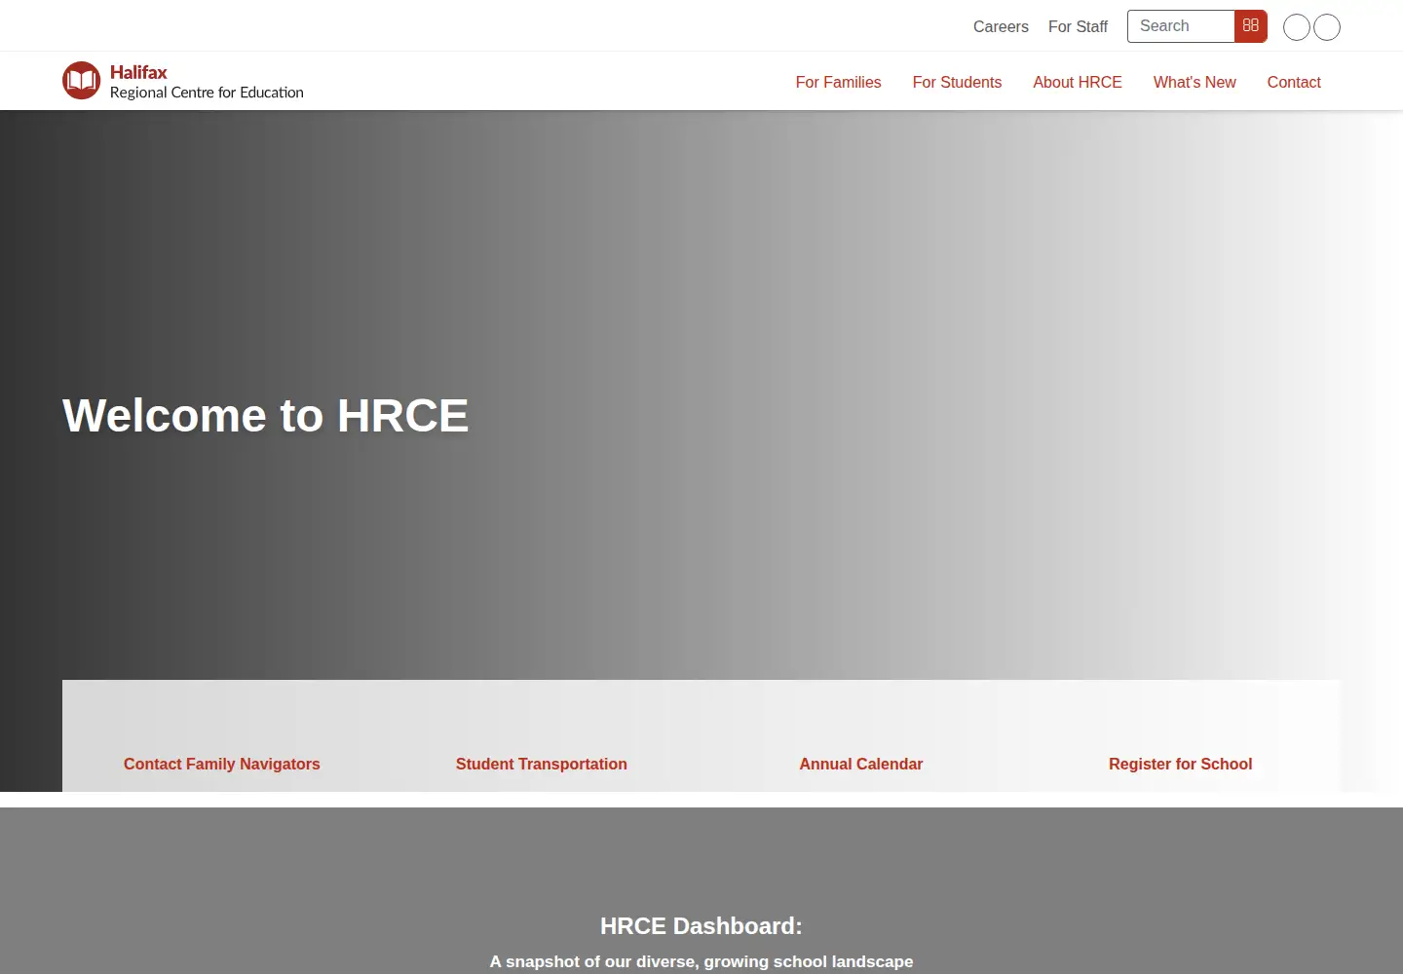Viewport: 1403px width, 974px height.
Task: Click the red search submit button
Action: [1251, 26]
